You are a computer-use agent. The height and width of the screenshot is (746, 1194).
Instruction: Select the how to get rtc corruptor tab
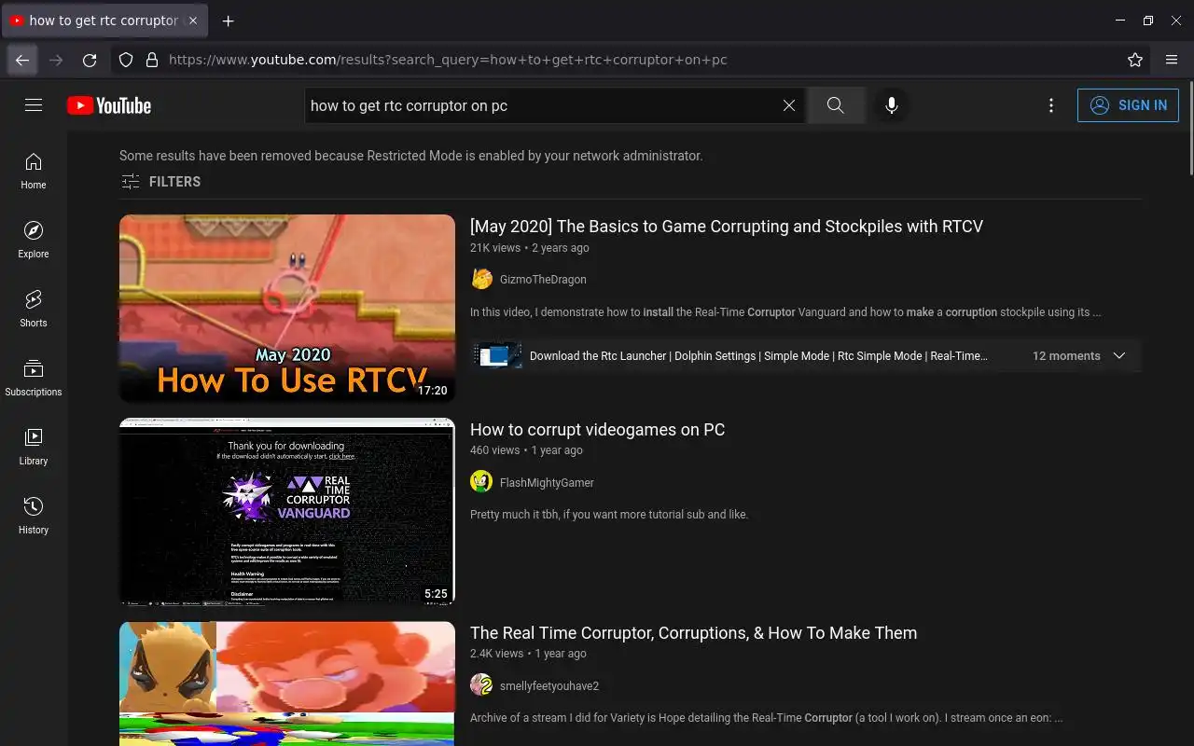(x=104, y=21)
